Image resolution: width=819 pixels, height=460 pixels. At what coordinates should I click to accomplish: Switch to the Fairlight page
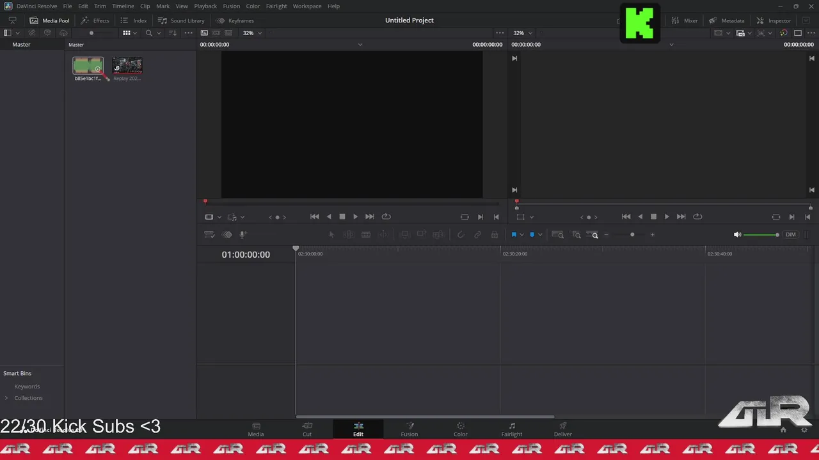[512, 429]
